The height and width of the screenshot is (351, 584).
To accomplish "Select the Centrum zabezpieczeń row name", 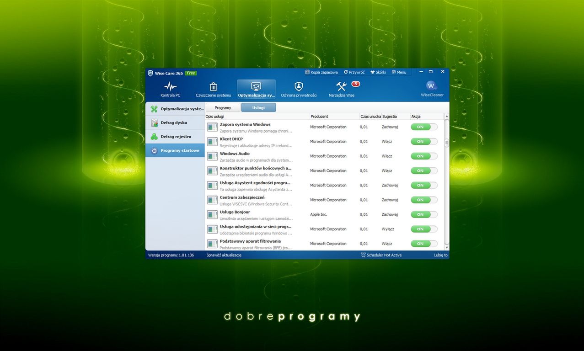I will [x=242, y=197].
